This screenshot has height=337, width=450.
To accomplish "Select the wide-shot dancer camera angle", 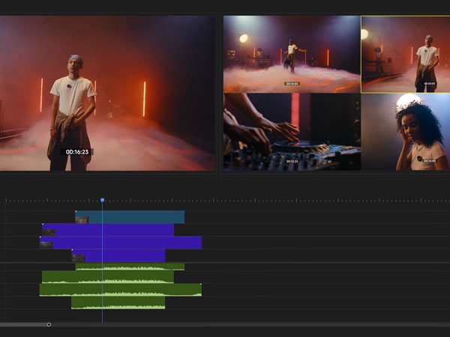I will 292,54.
